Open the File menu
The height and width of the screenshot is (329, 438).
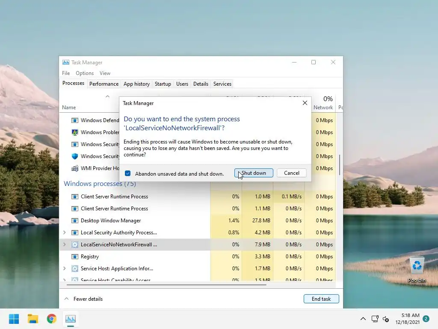click(x=66, y=73)
